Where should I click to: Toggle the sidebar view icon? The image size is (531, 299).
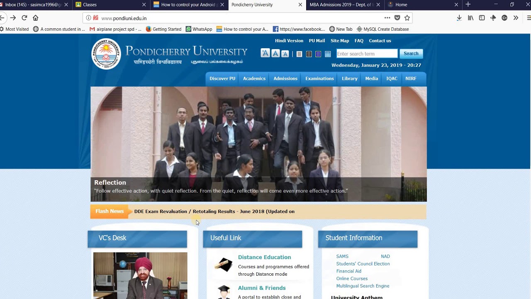coord(482,18)
